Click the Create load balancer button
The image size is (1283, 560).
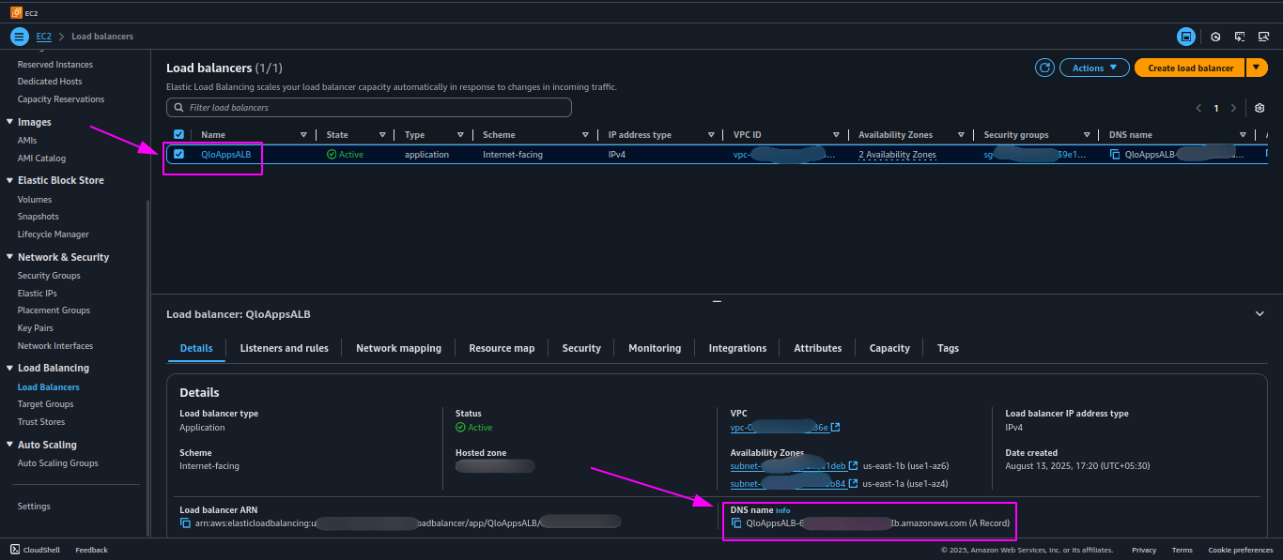pos(1190,68)
